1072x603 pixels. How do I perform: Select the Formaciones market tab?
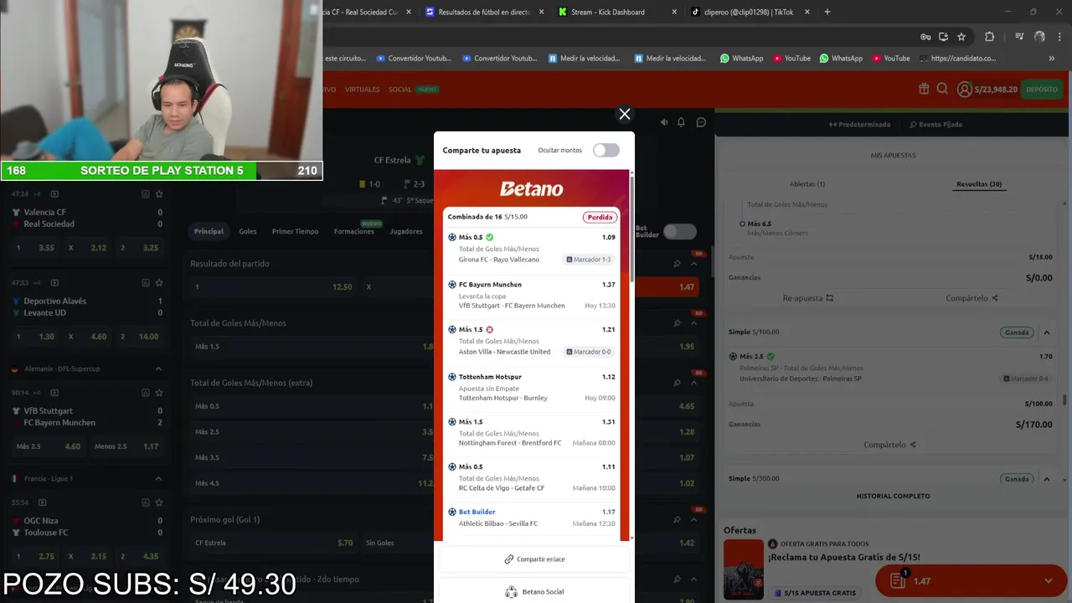tap(354, 231)
